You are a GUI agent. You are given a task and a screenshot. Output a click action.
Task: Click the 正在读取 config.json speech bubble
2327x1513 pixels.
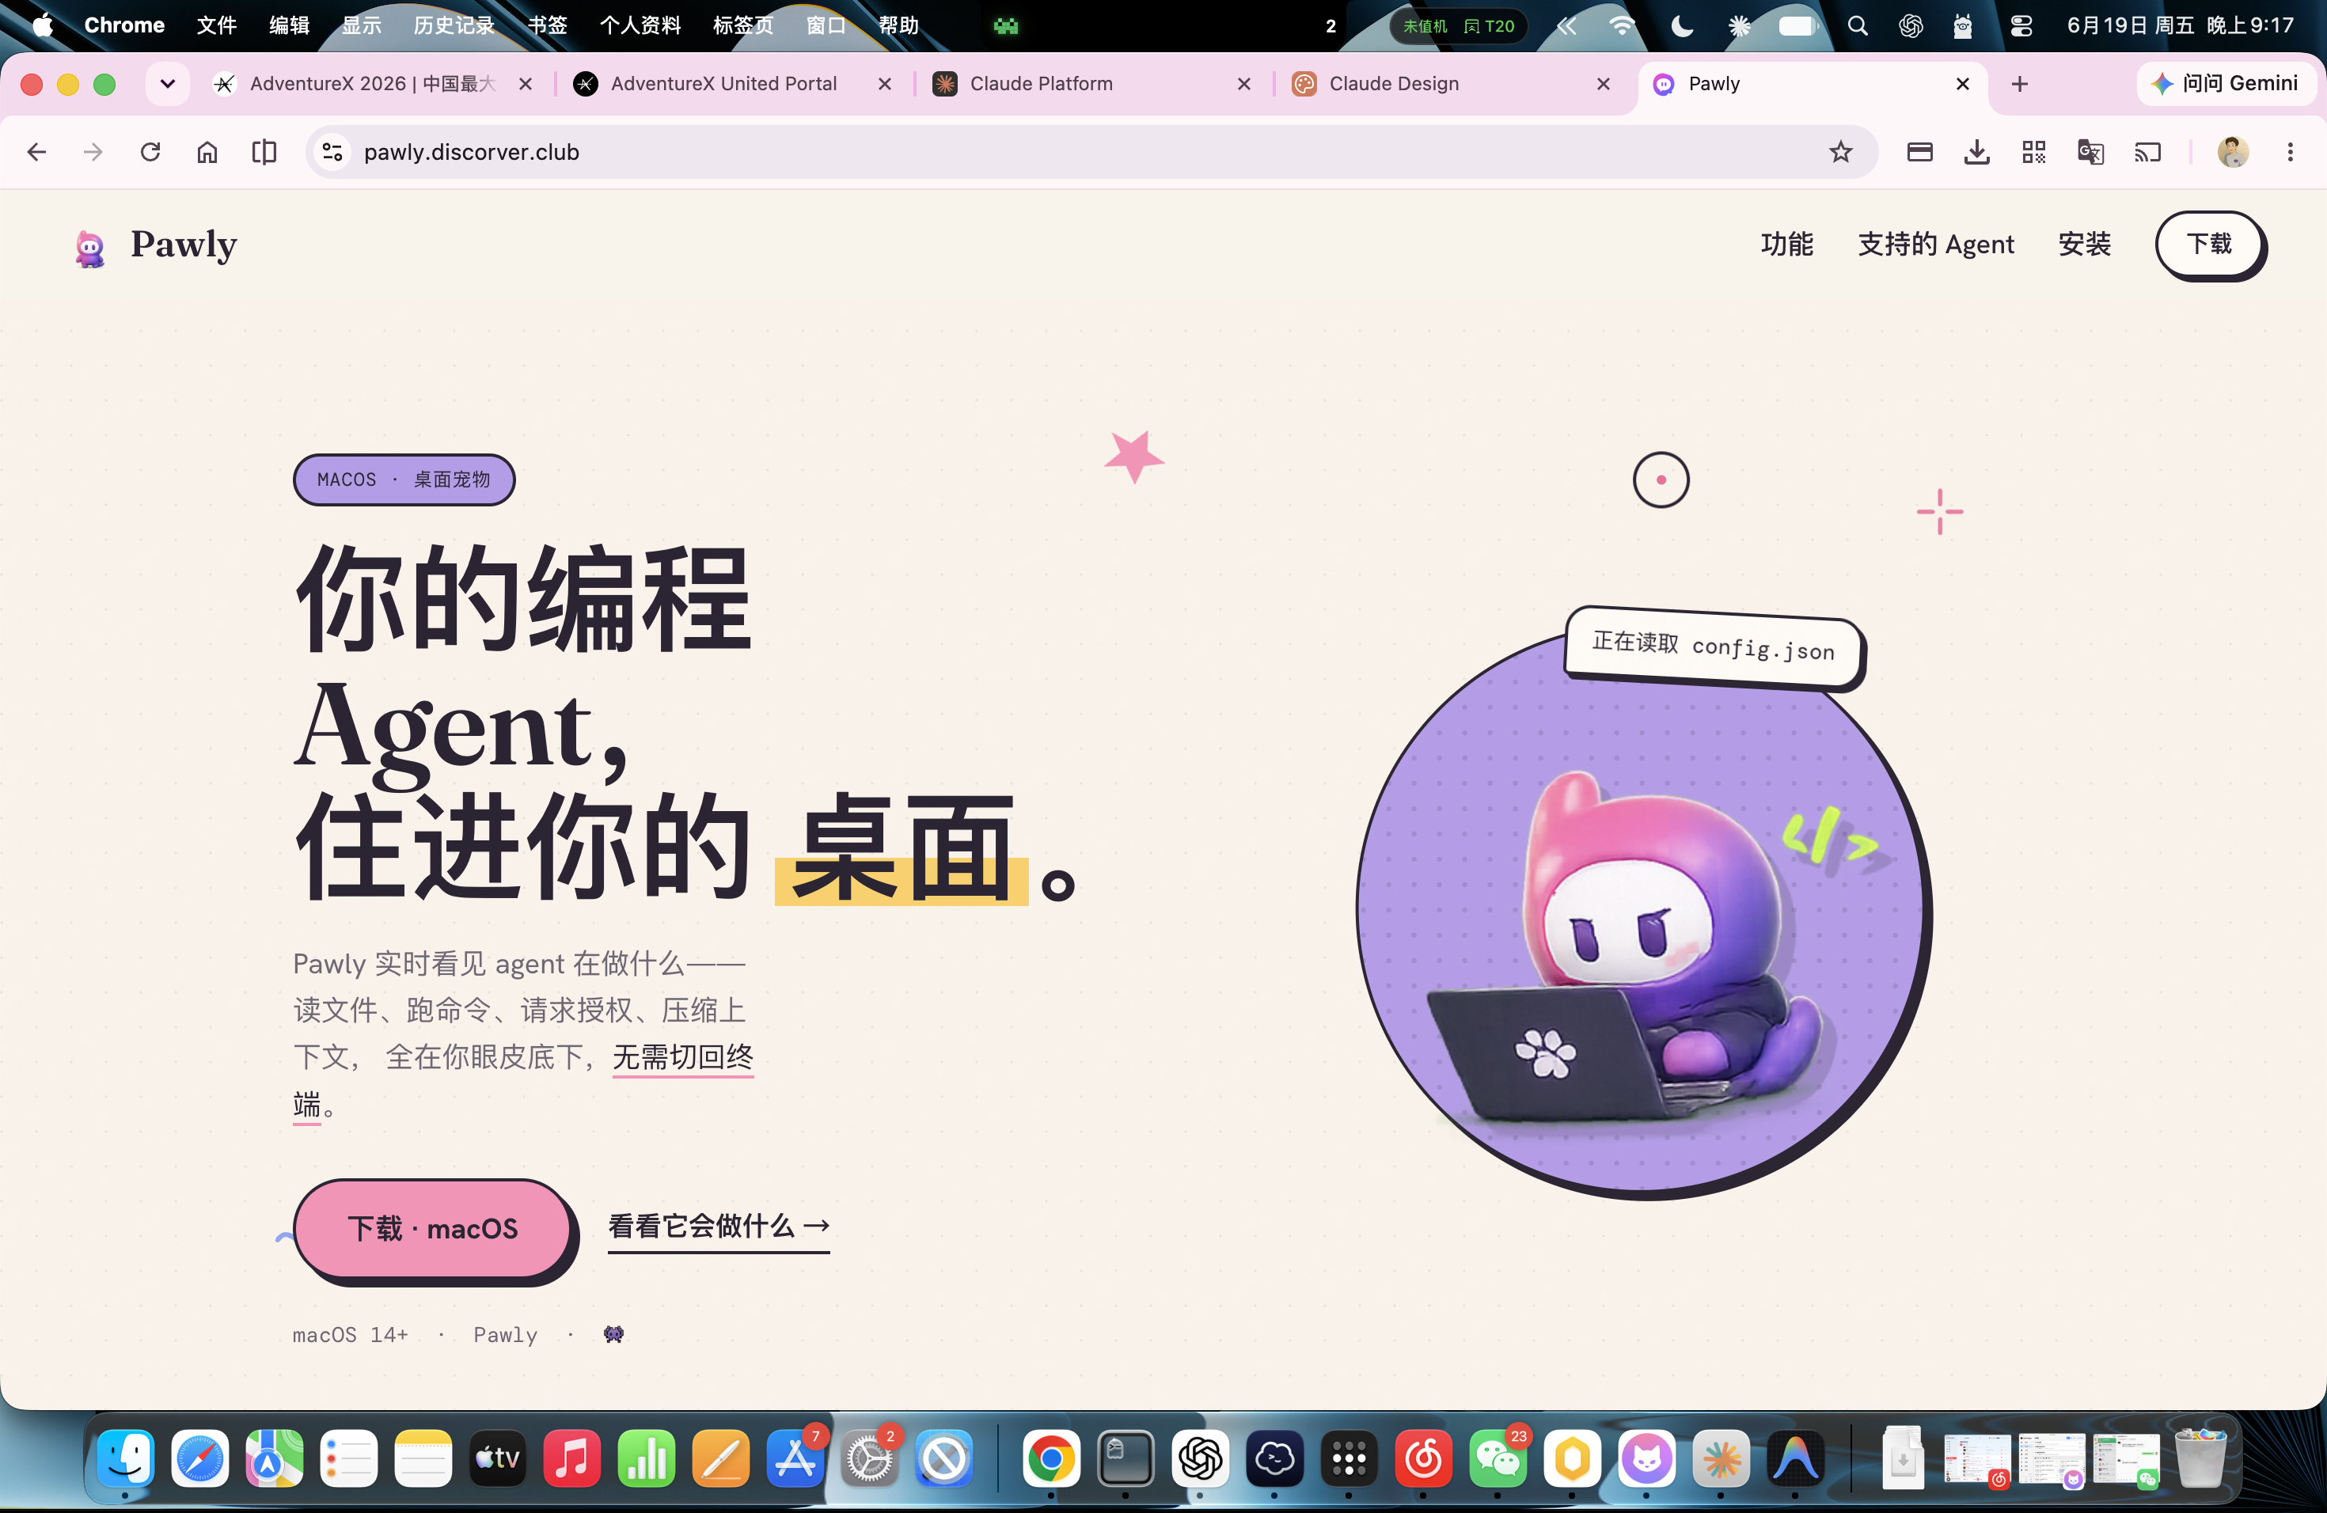[1714, 647]
